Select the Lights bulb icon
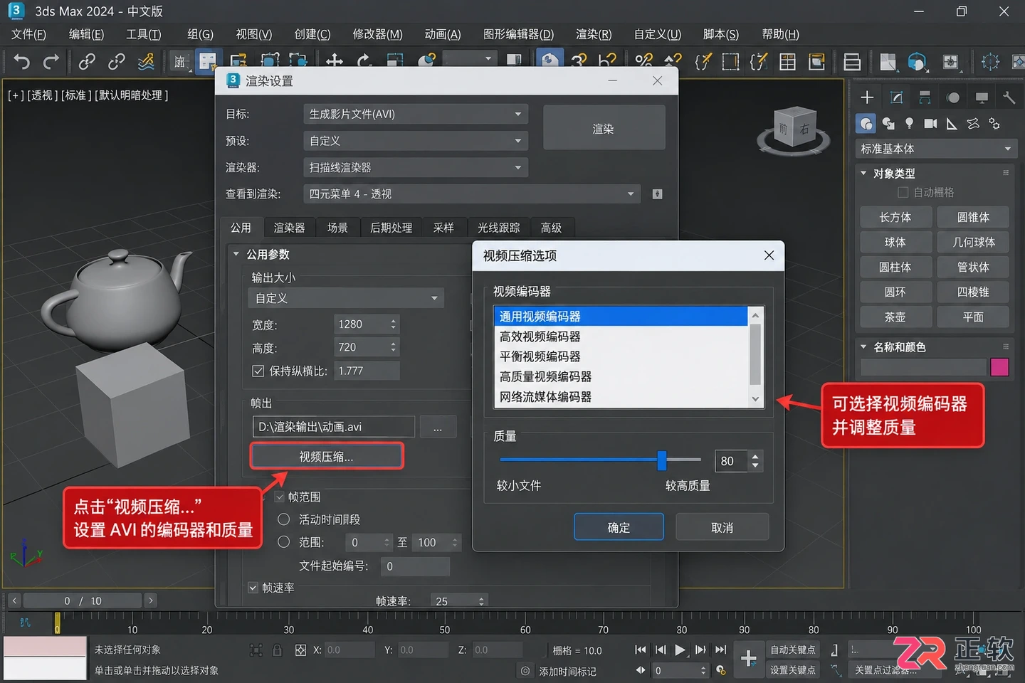 click(x=909, y=124)
